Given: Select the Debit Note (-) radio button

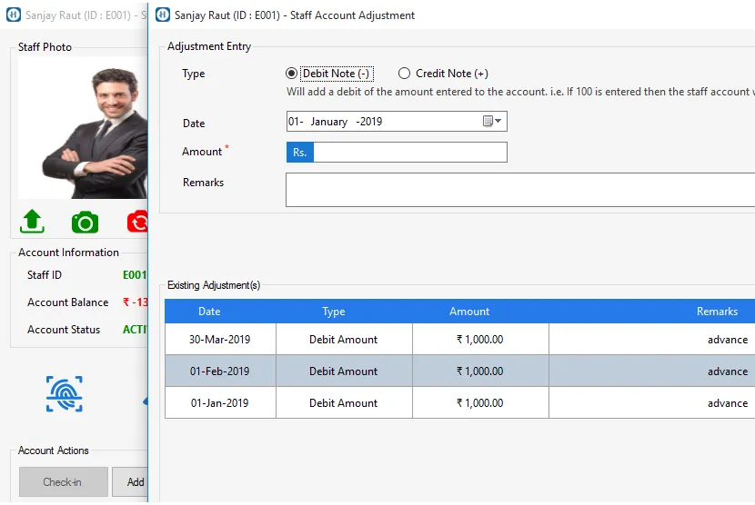Looking at the screenshot, I should point(292,74).
